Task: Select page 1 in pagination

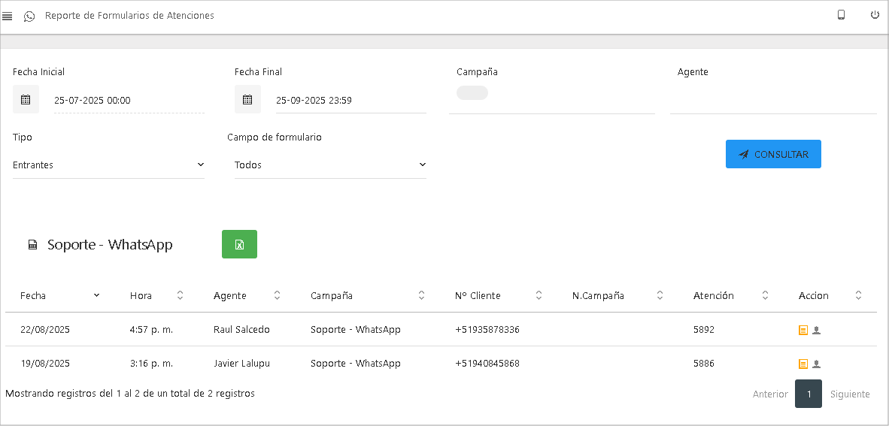Action: [808, 394]
